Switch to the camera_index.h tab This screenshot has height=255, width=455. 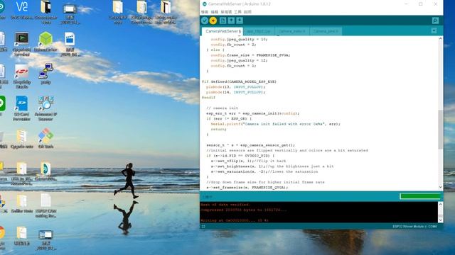291,31
